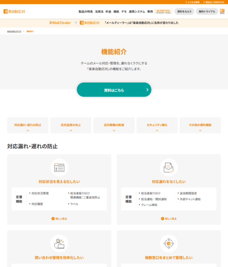Open 連携システム in navigation
The width and height of the screenshot is (228, 267).
(137, 12)
